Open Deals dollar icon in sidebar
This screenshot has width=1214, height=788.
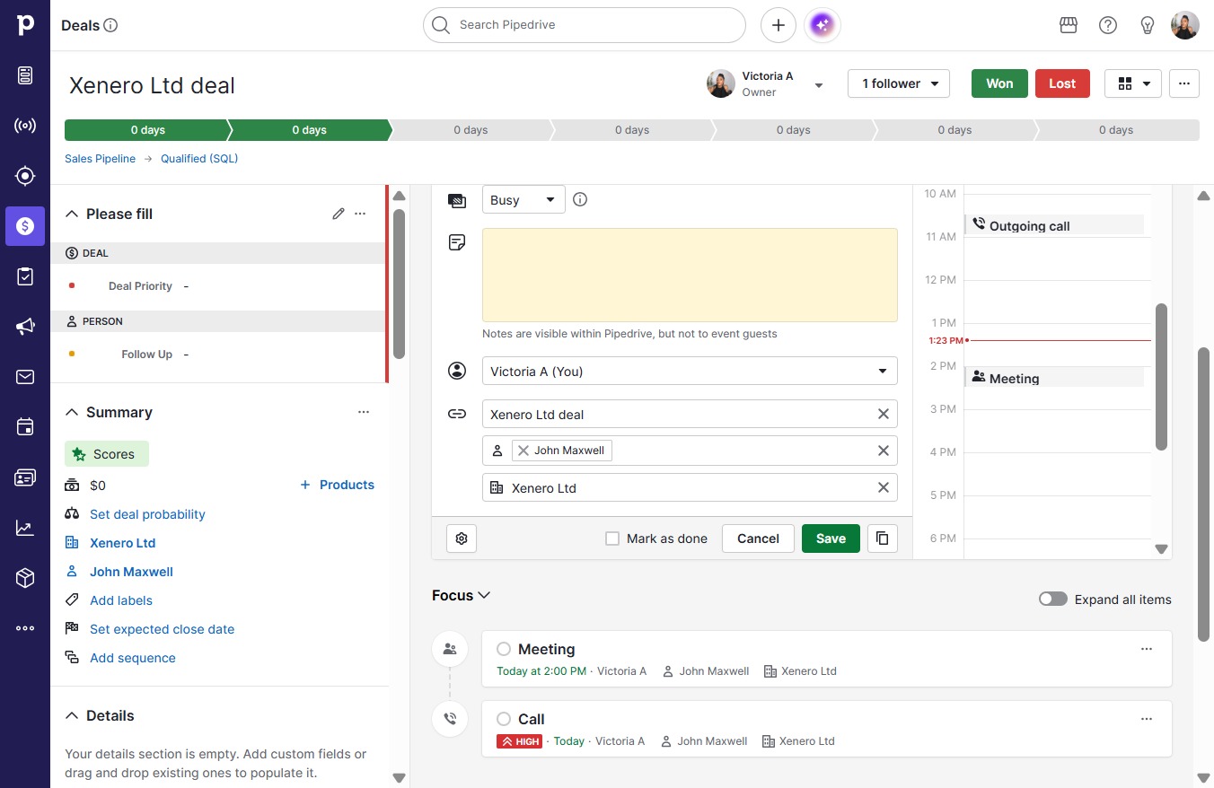pyautogui.click(x=25, y=226)
